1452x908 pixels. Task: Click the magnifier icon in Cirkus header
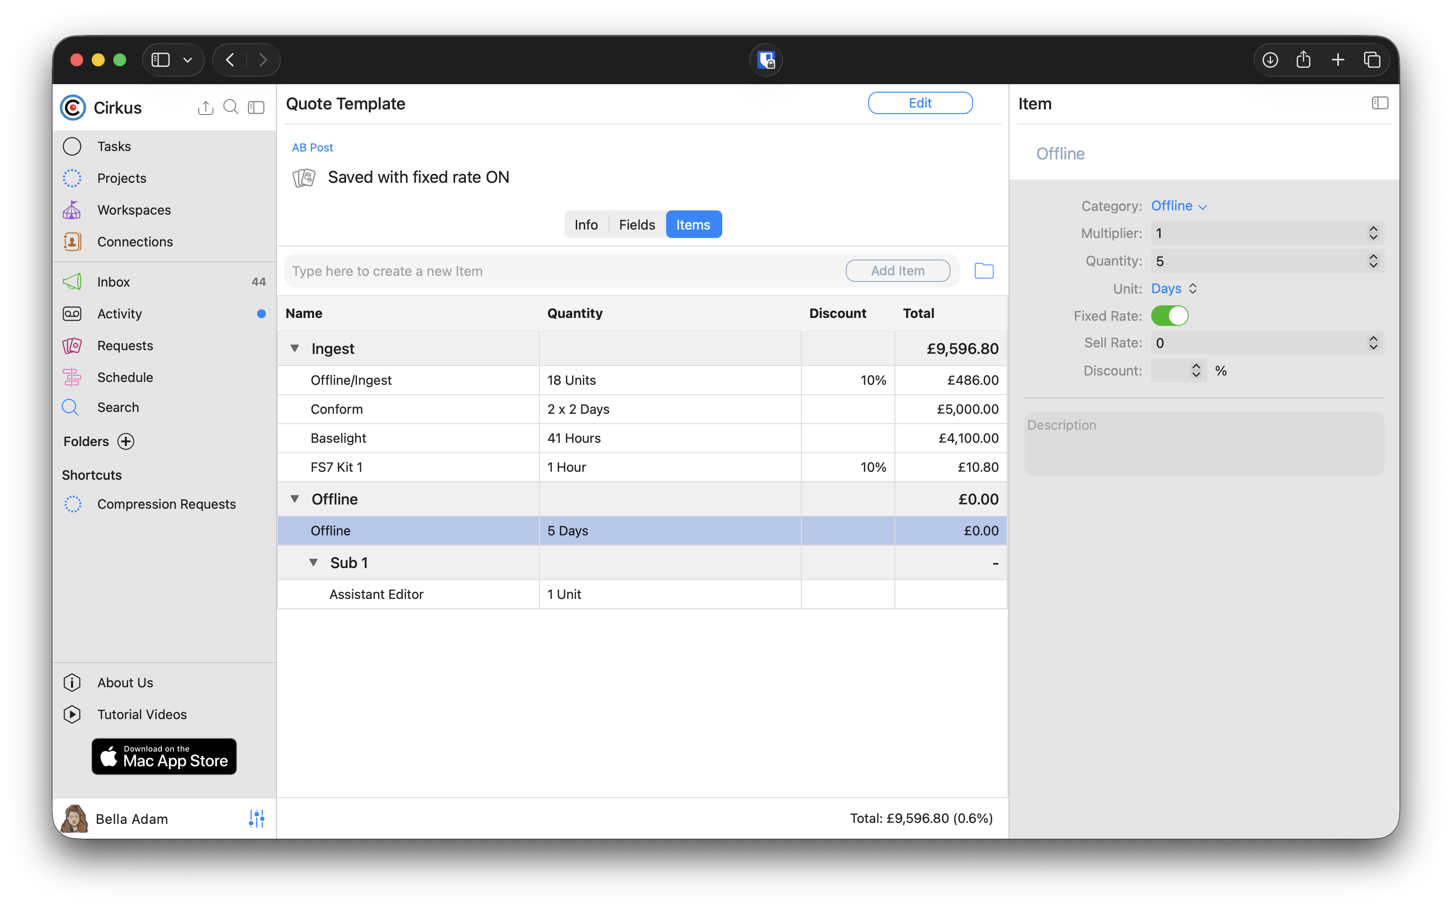[x=231, y=108]
